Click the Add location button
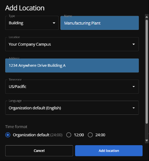The width and height of the screenshot is (149, 161). [x=109, y=151]
